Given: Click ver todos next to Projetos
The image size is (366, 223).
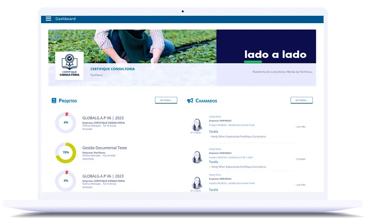Looking at the screenshot, I should point(166,100).
